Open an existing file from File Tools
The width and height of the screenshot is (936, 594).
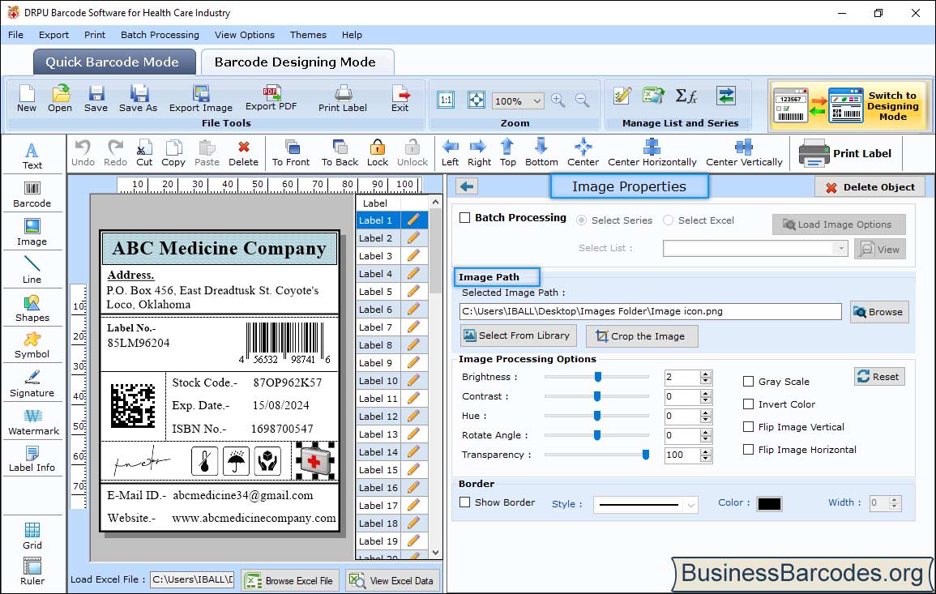pyautogui.click(x=60, y=99)
